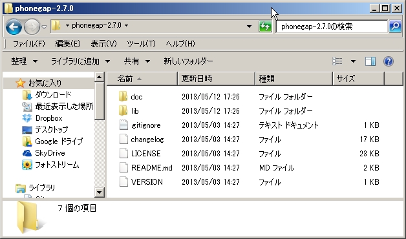
Task: Click the お気に入り star icon
Action: point(20,83)
